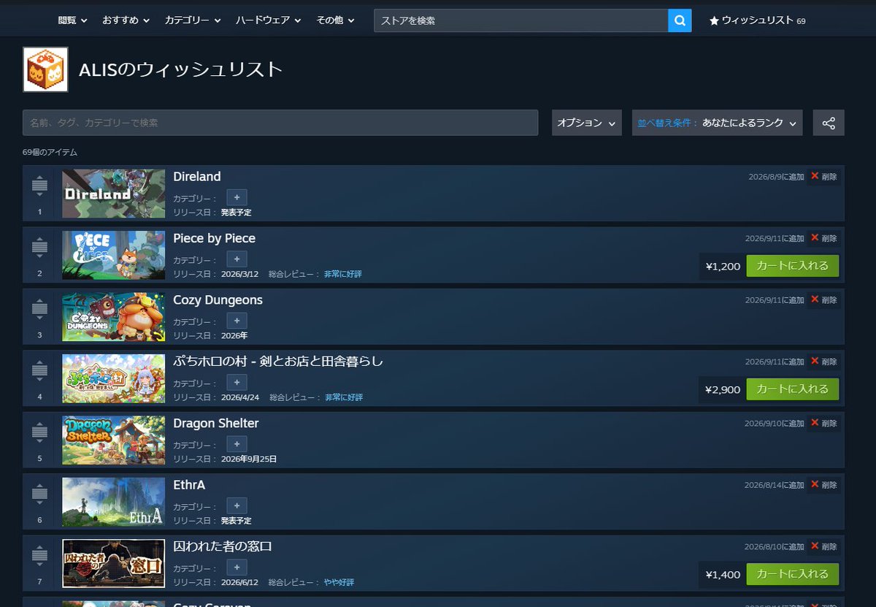Open the オプション dropdown

click(x=586, y=123)
